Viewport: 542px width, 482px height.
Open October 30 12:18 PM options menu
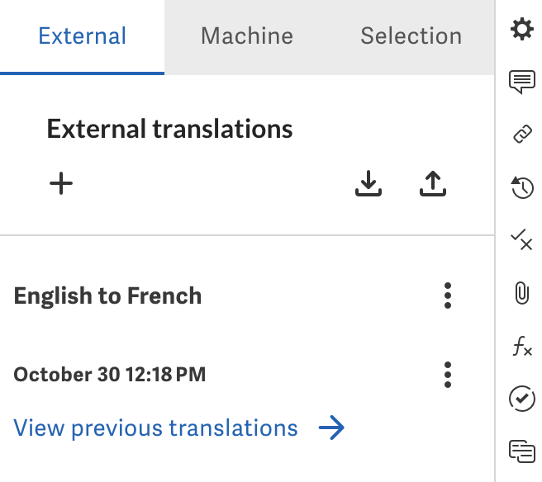pyautogui.click(x=448, y=375)
